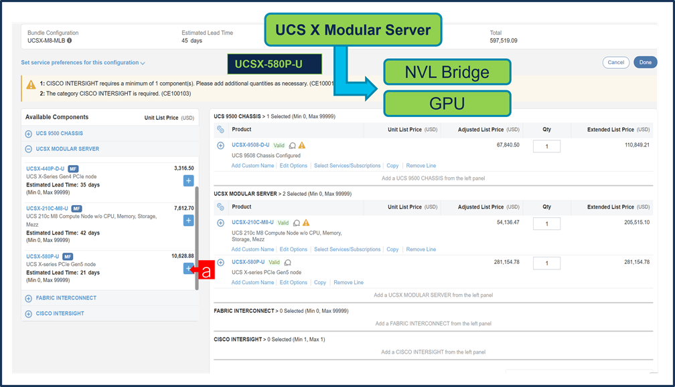Click the warning triangle beside UCSX-210C-M8-U Valid
Screen dimensions: 675x387
click(306, 223)
